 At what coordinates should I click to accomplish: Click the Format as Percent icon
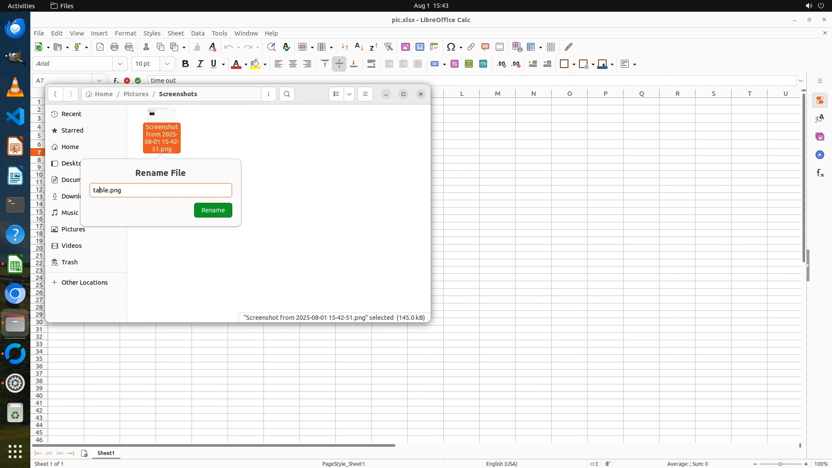(x=454, y=64)
